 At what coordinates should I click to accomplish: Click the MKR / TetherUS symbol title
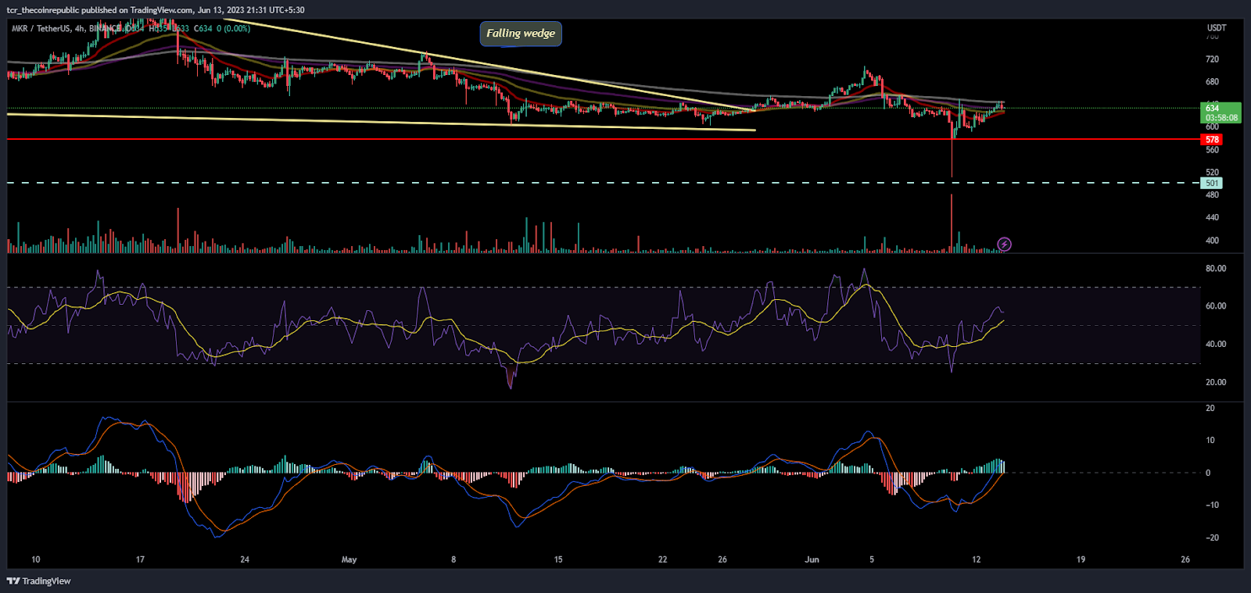[x=41, y=29]
